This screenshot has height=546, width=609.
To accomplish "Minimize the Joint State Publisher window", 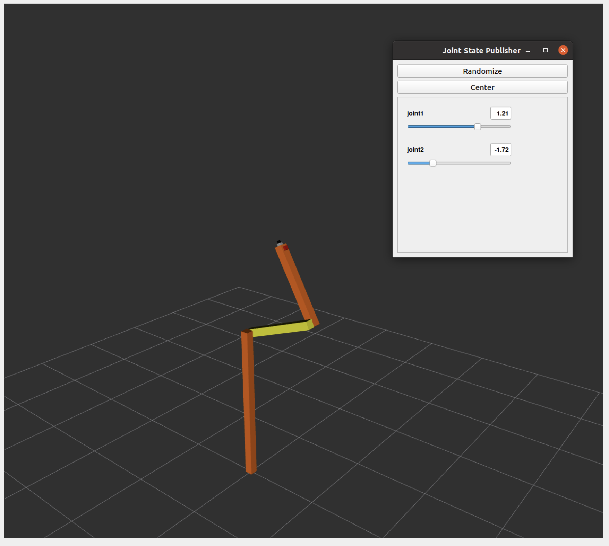I will coord(528,51).
